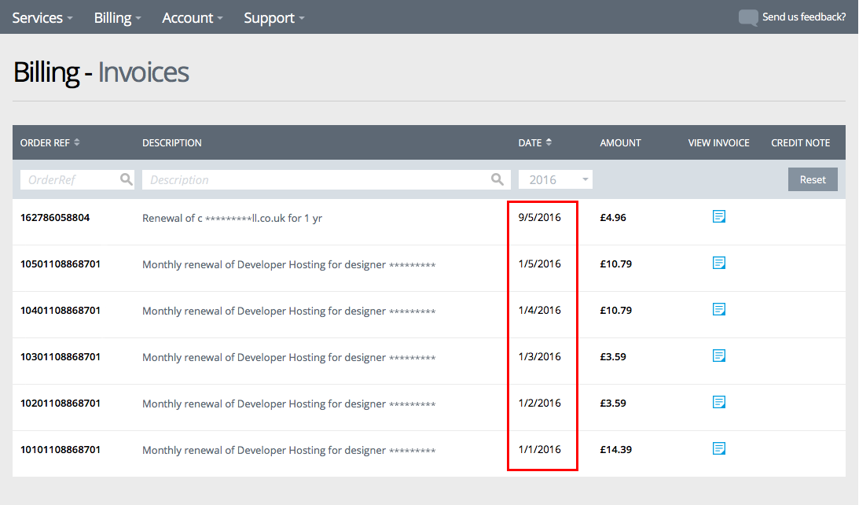Click the AMOUNT column header

pyautogui.click(x=620, y=142)
